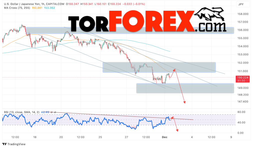Click the red downward arrowhead in RSI panel

pyautogui.click(x=177, y=130)
